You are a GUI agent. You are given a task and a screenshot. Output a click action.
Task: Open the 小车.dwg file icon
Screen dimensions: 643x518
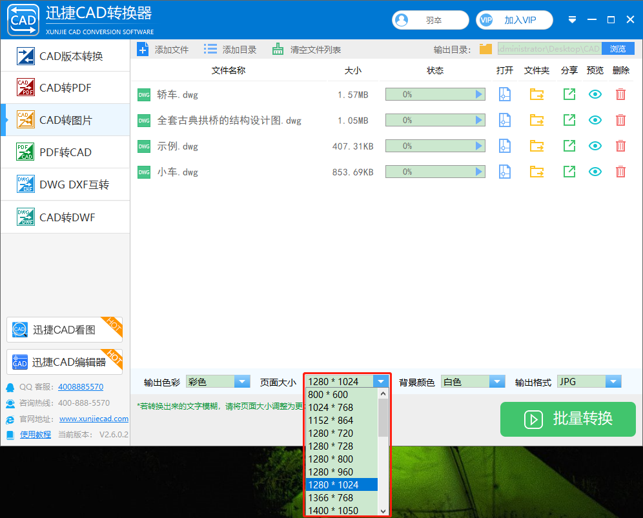[504, 172]
